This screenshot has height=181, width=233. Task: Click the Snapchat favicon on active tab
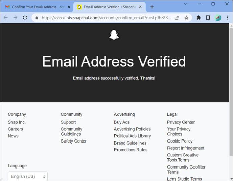[x=79, y=7]
